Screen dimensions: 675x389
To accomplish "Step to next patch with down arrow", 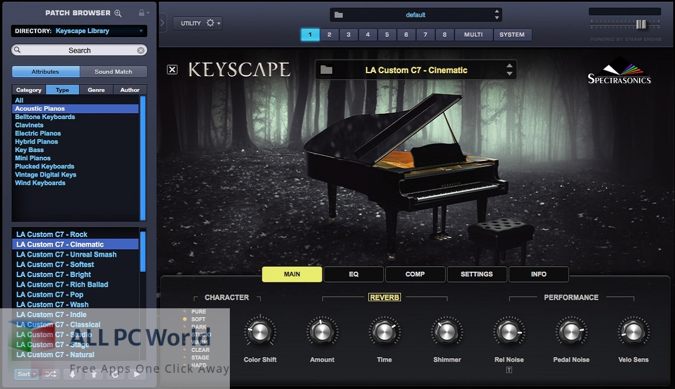I will (72, 374).
